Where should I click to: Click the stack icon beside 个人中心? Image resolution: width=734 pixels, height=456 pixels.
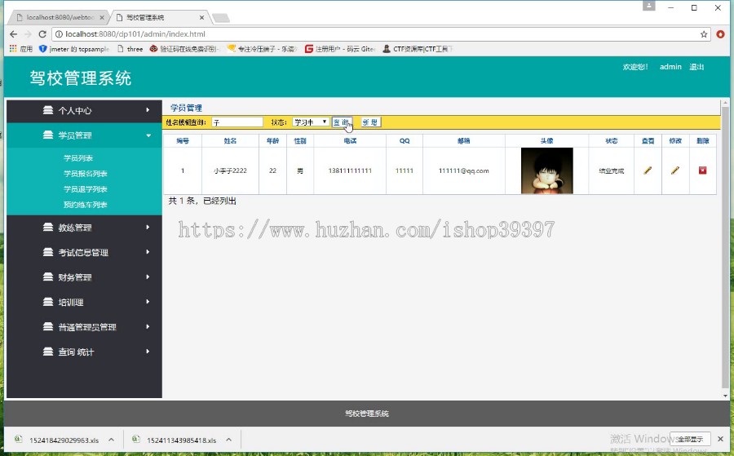tap(48, 110)
